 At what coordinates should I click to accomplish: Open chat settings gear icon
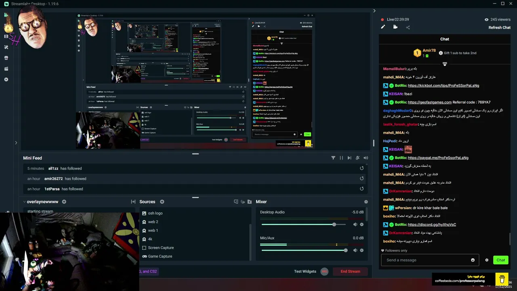pyautogui.click(x=487, y=260)
